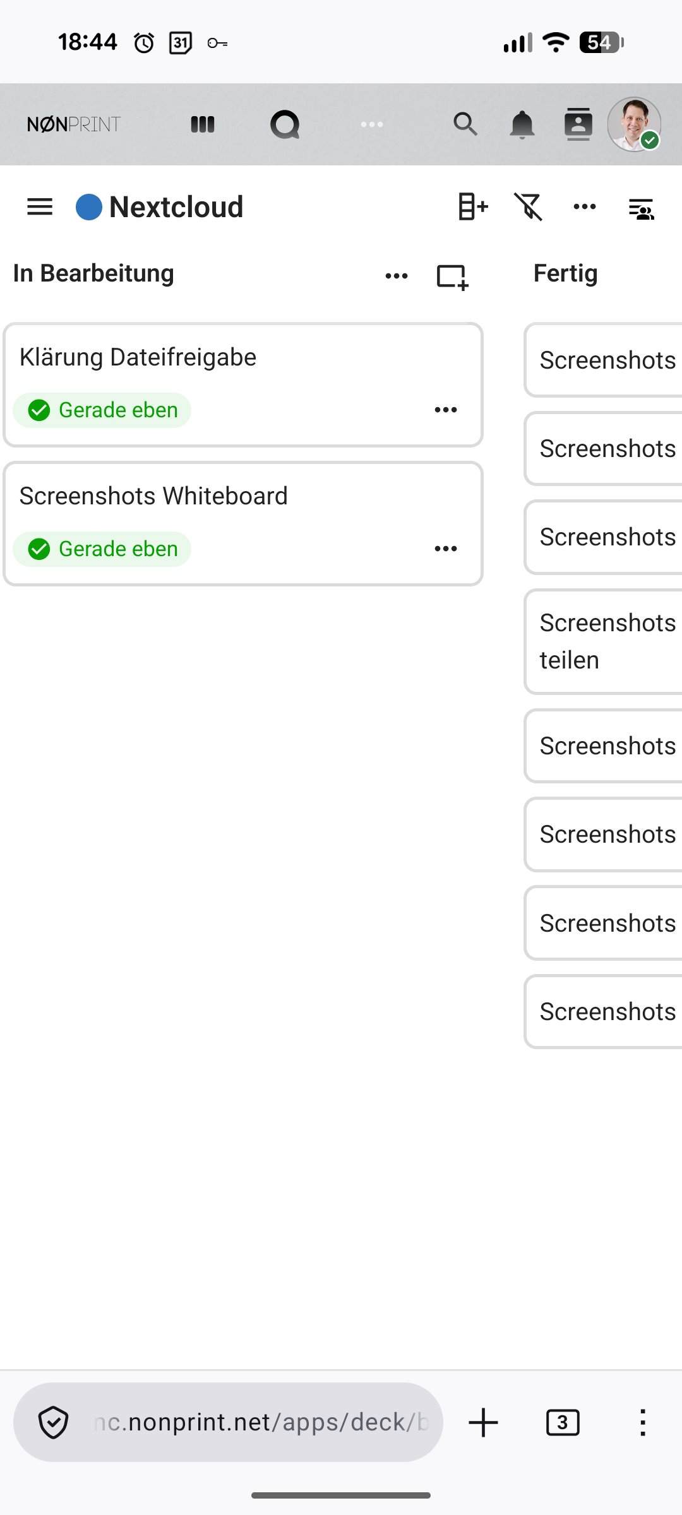Open the contacts menu icon
The height and width of the screenshot is (1515, 682).
[578, 124]
